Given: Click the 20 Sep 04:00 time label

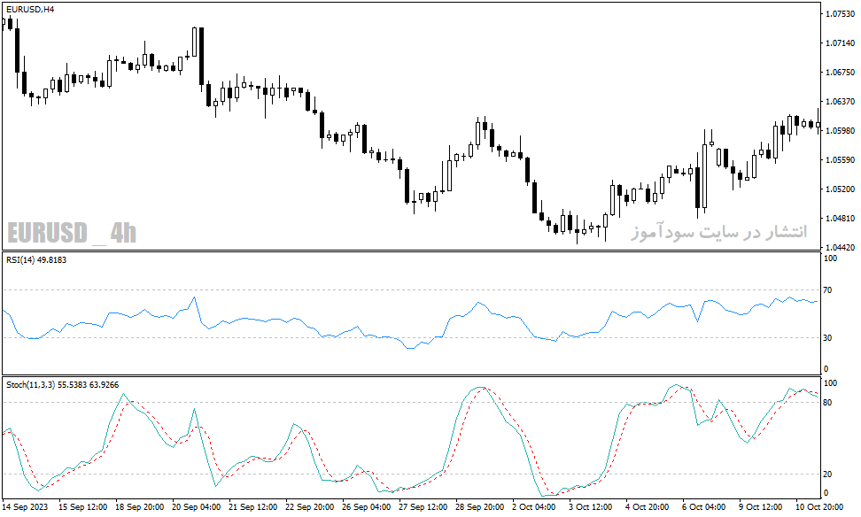Looking at the screenshot, I should click(196, 506).
